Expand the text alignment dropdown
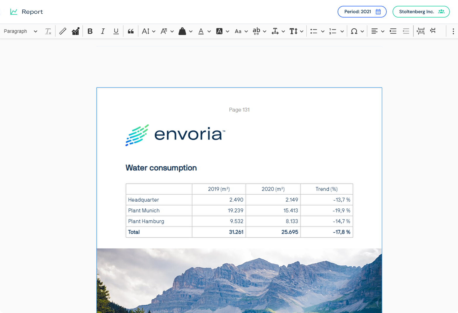This screenshot has width=458, height=313. pyautogui.click(x=383, y=31)
